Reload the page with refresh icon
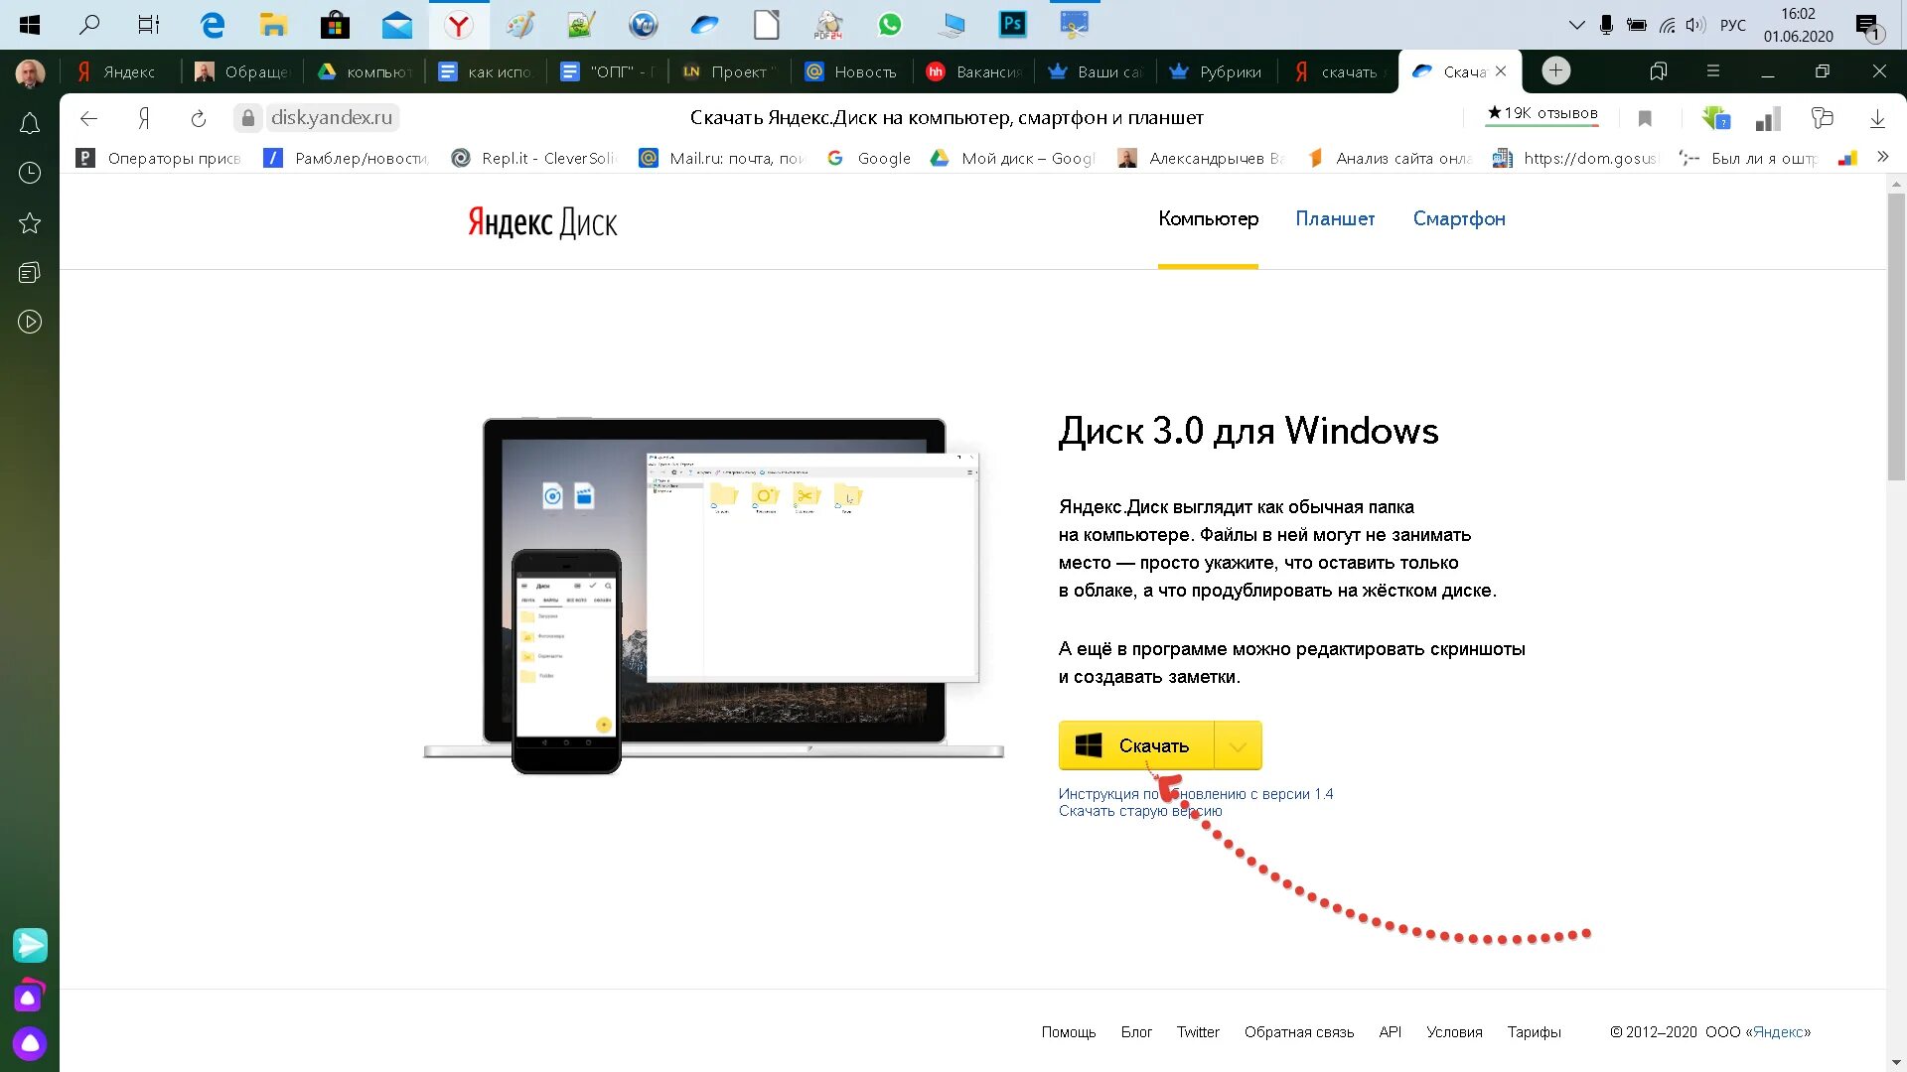The width and height of the screenshot is (1907, 1072). [199, 118]
